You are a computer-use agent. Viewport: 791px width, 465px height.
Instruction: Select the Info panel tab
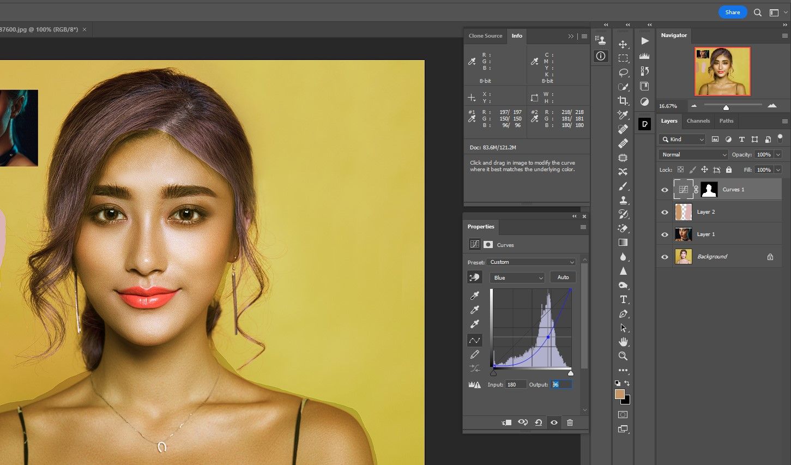[x=517, y=36]
